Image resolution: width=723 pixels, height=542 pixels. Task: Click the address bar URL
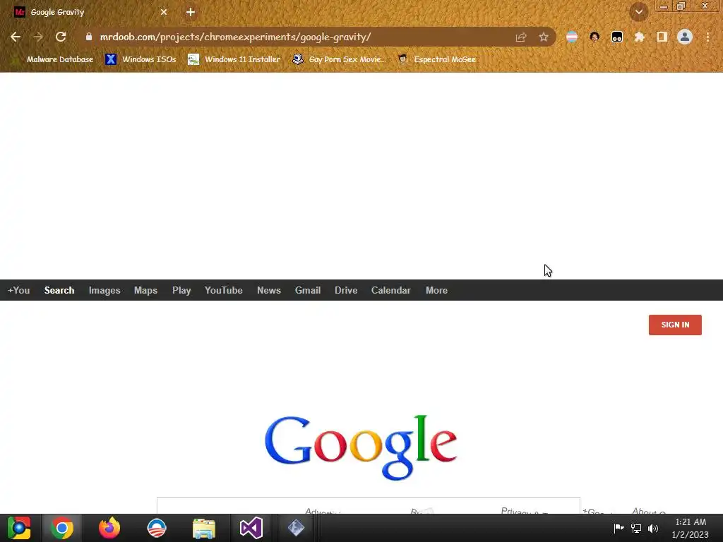[235, 37]
